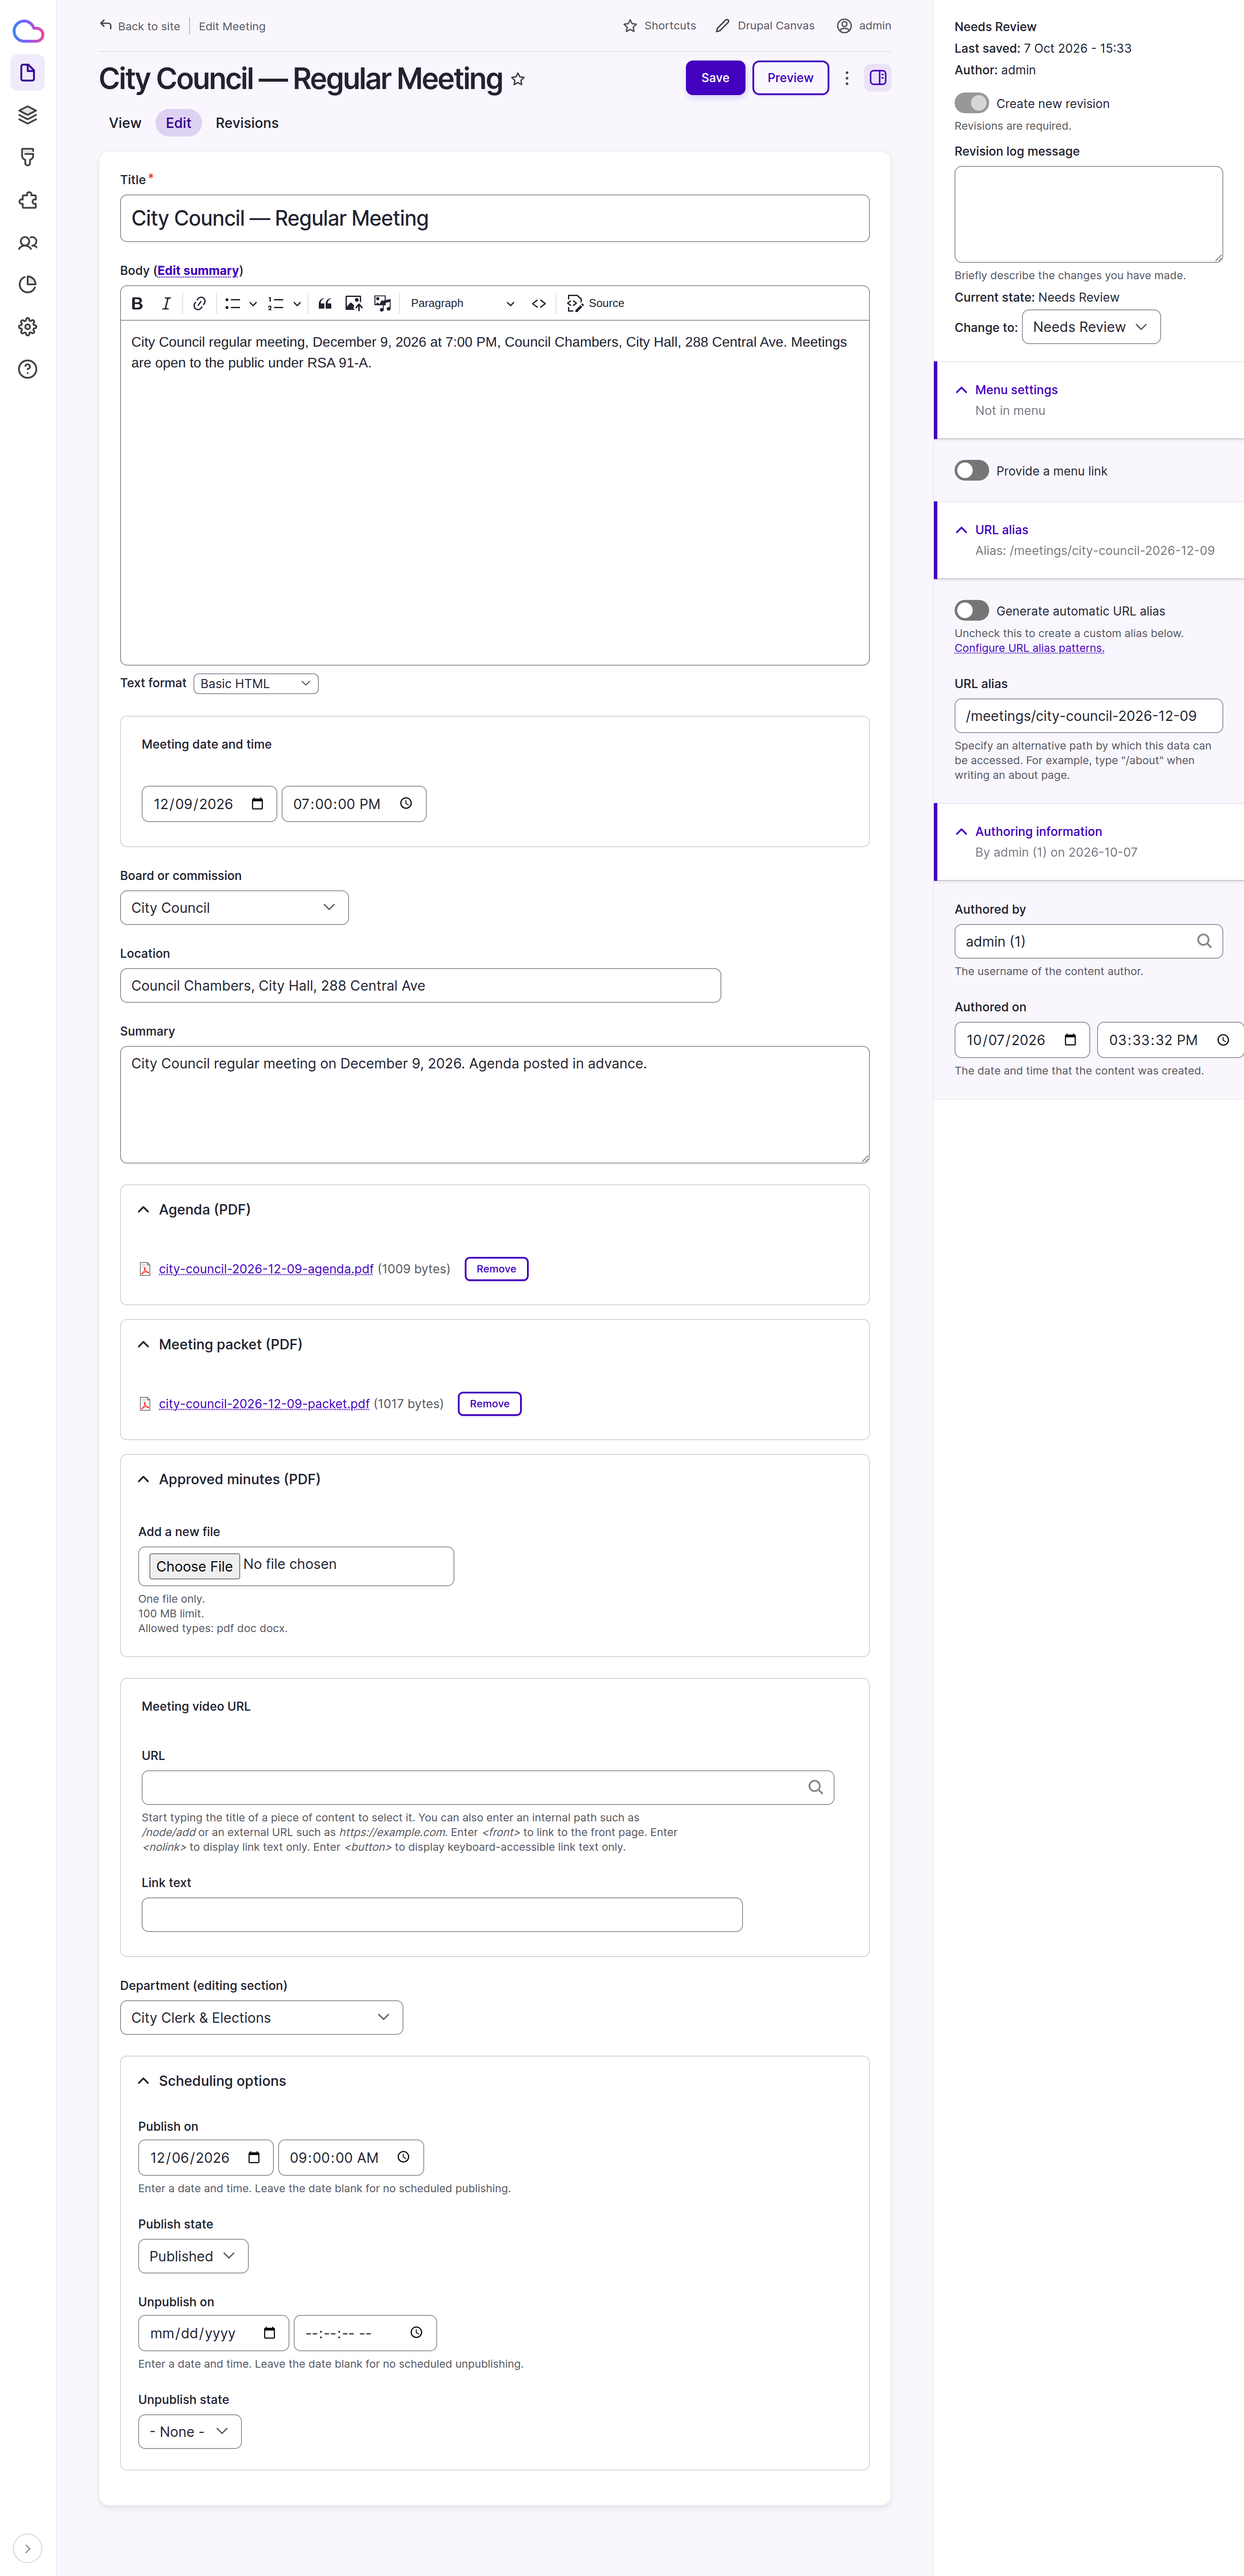Viewport: 1244px width, 2576px height.
Task: Collapse the Agenda (PDF) section
Action: (195, 1210)
